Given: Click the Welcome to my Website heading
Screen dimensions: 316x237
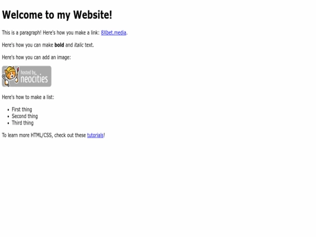Looking at the screenshot, I should click(x=57, y=15).
